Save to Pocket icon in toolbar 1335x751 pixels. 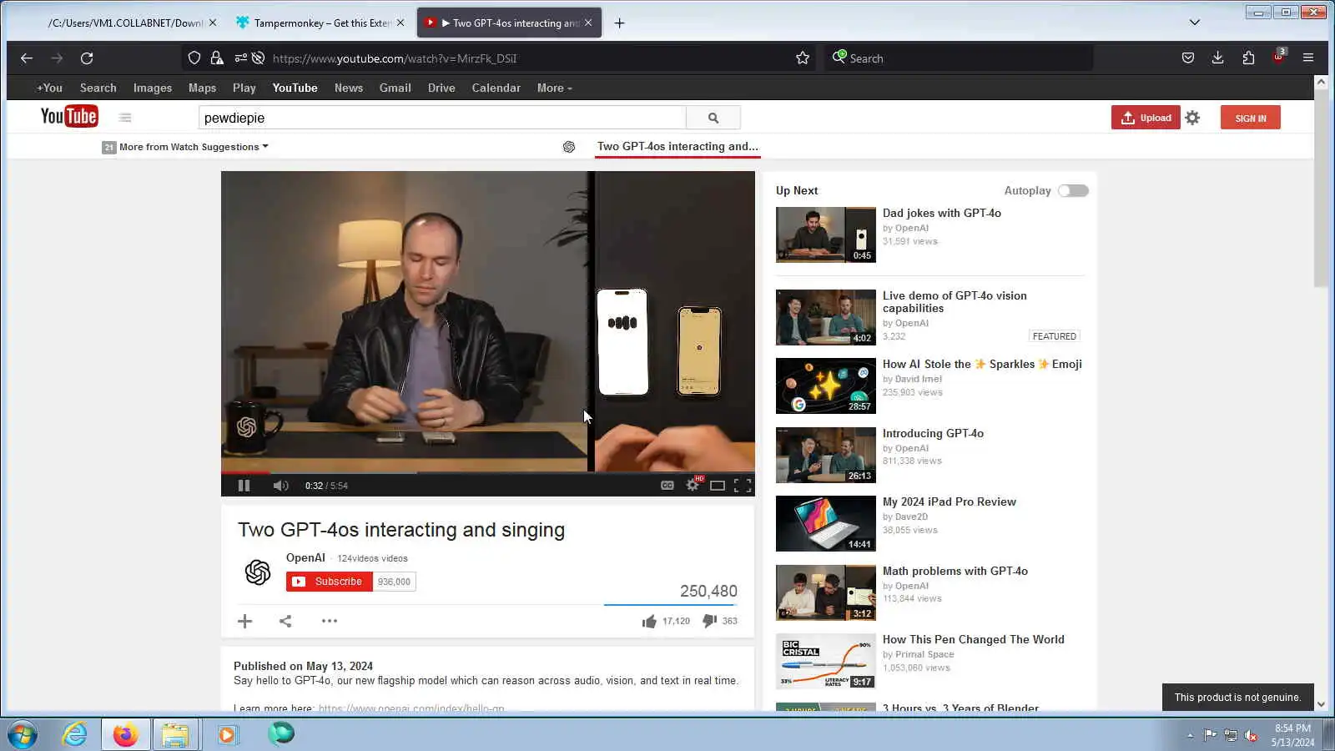coord(1187,58)
